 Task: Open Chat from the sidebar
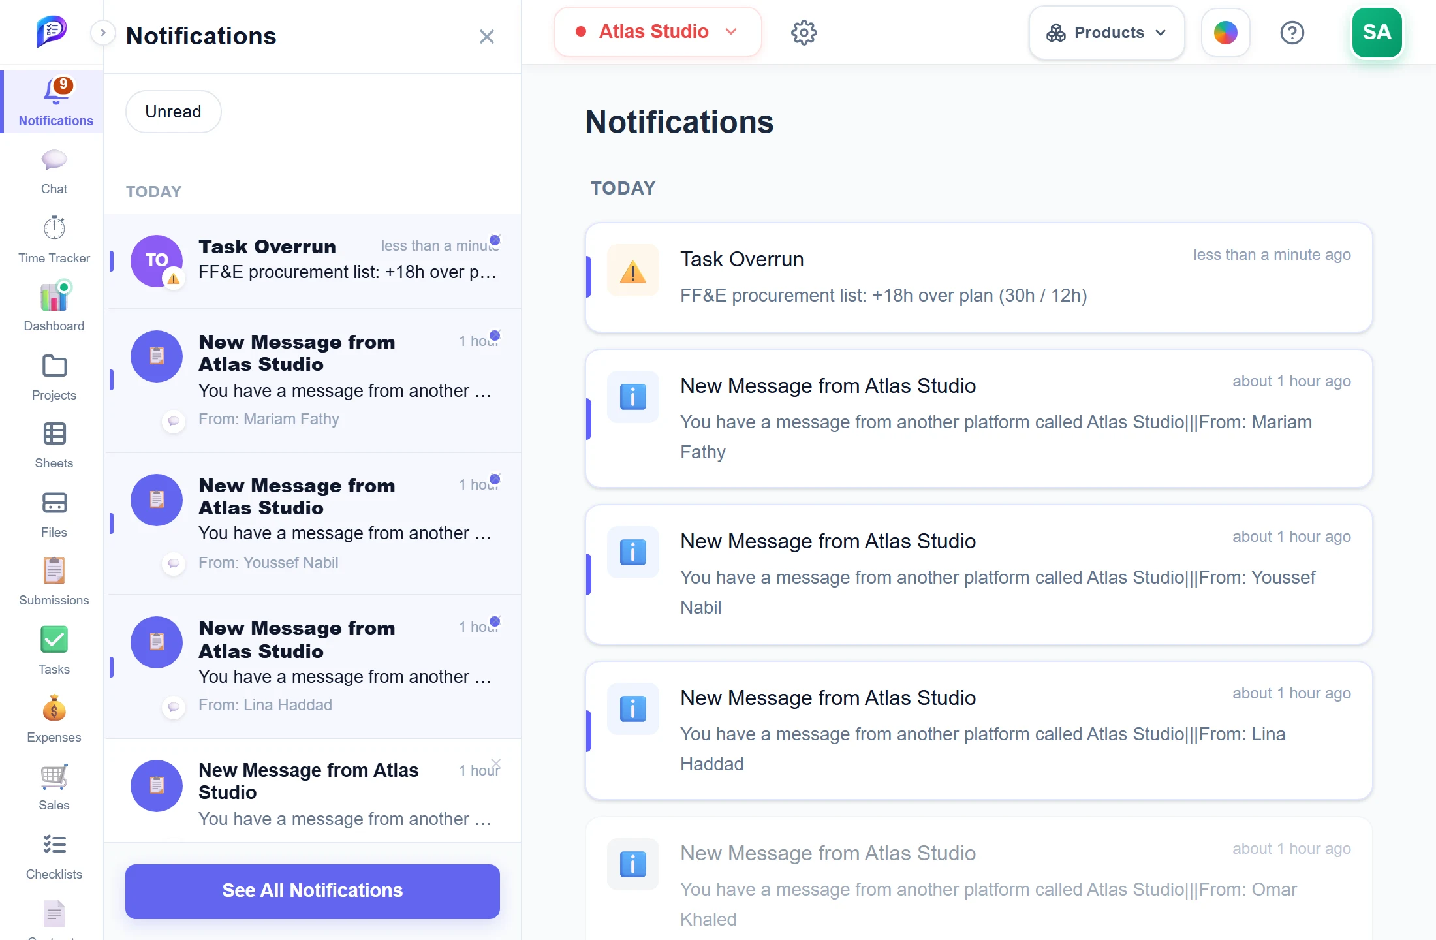(x=54, y=172)
